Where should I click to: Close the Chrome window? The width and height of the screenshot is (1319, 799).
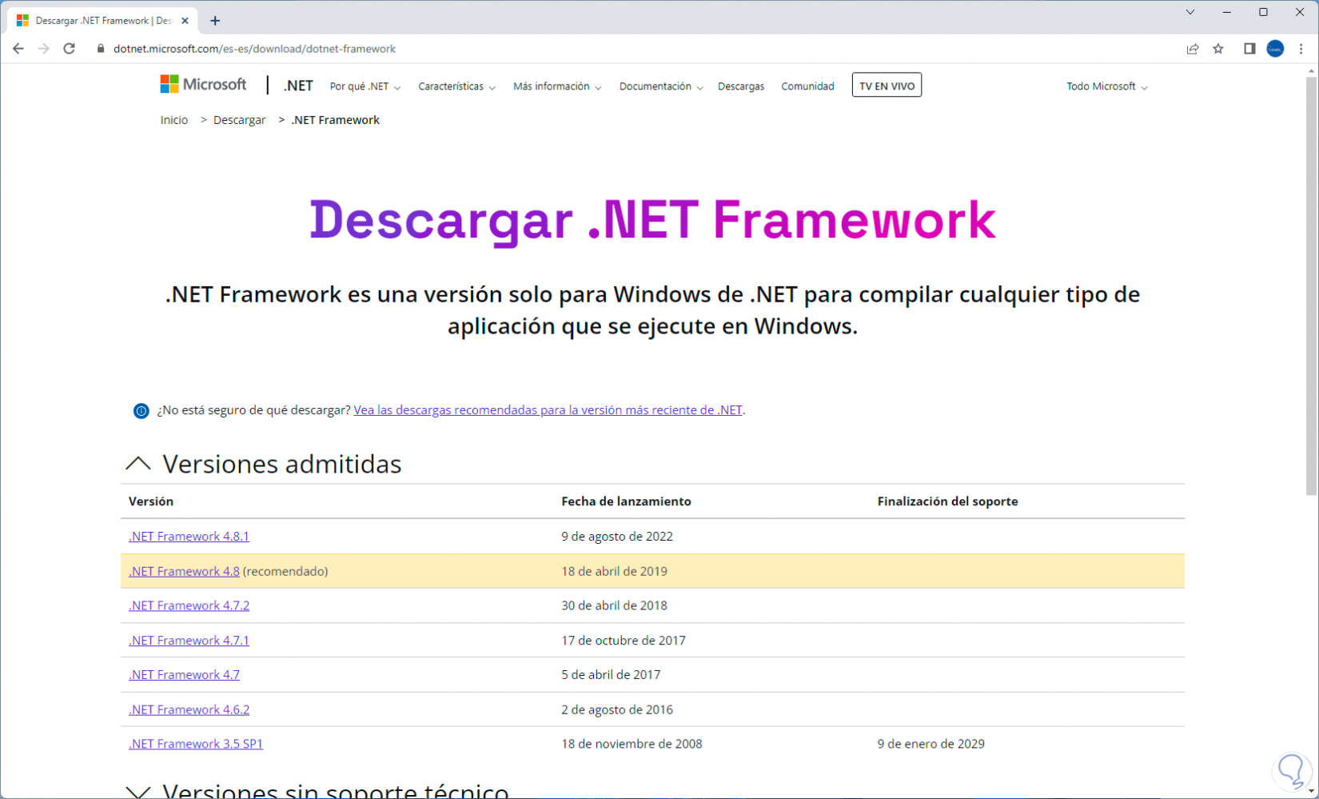pos(1300,12)
